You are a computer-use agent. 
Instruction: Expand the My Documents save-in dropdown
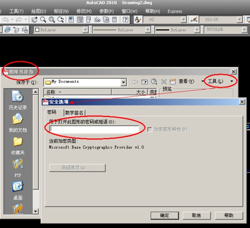[123, 82]
